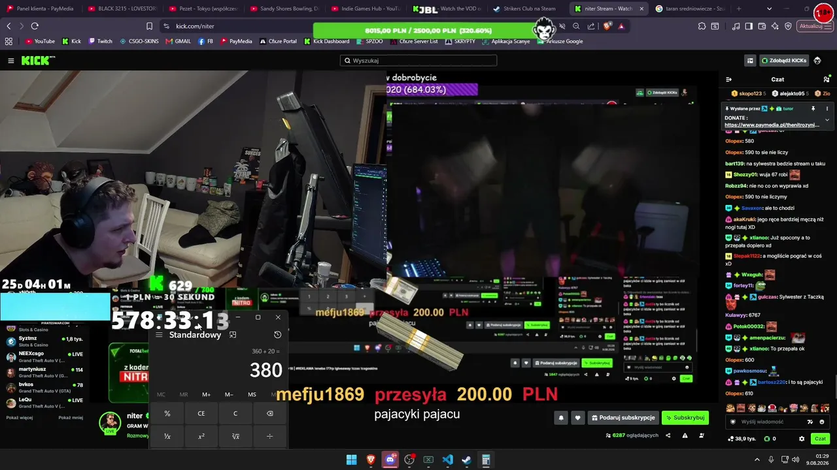Open the music note media control

736,26
